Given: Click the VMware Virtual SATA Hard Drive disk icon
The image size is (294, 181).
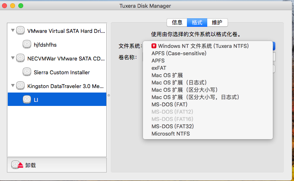Looking at the screenshot, I should click(x=21, y=30).
